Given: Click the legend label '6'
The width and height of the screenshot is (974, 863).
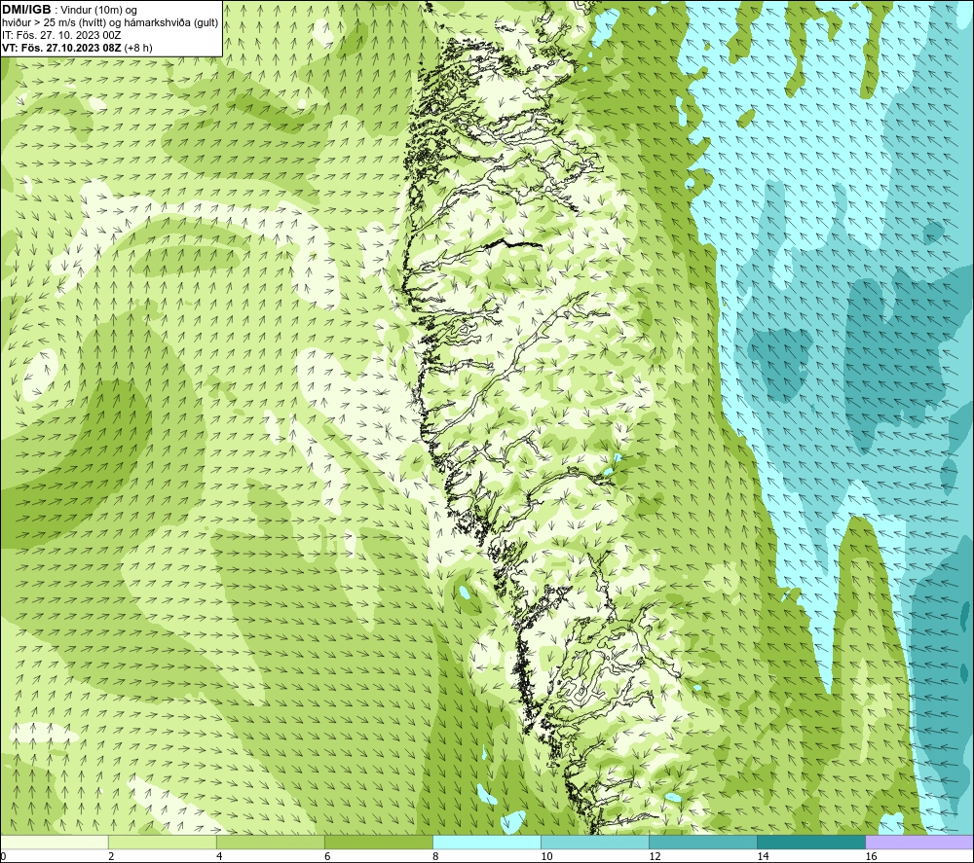Looking at the screenshot, I should [327, 856].
